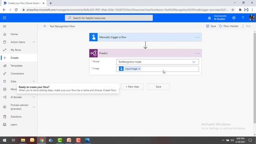
Task: Click the page vertical scrollbar
Action: tap(254, 78)
